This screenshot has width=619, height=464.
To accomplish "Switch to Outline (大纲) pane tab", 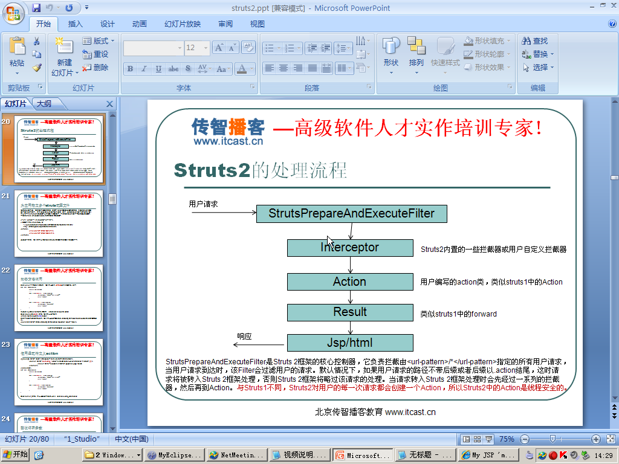I will [x=44, y=104].
